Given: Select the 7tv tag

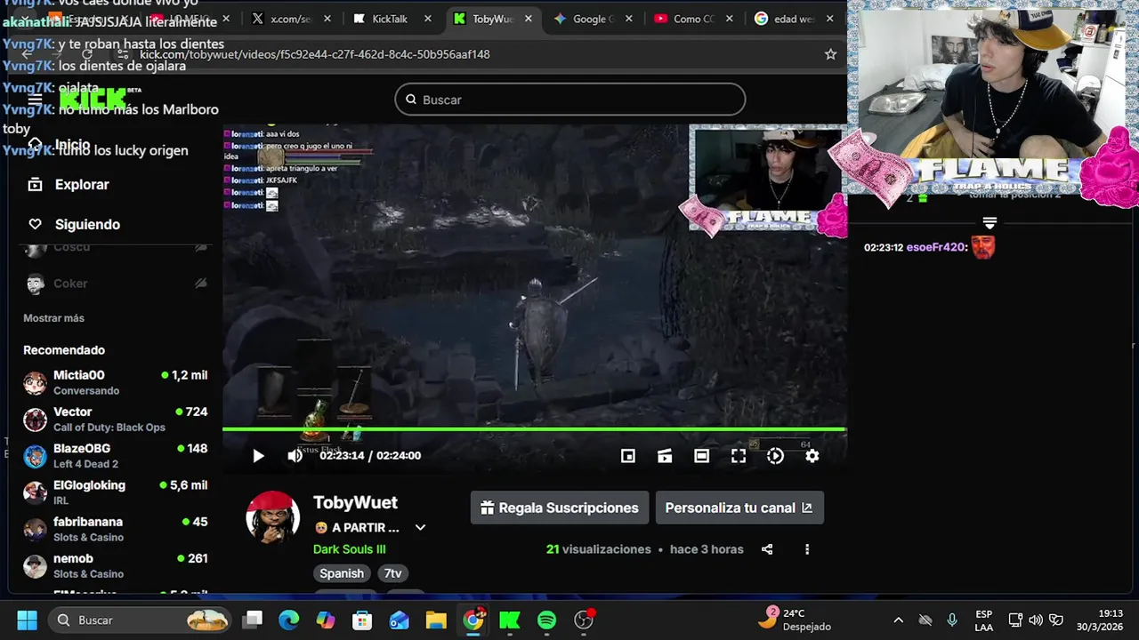Looking at the screenshot, I should tap(392, 573).
